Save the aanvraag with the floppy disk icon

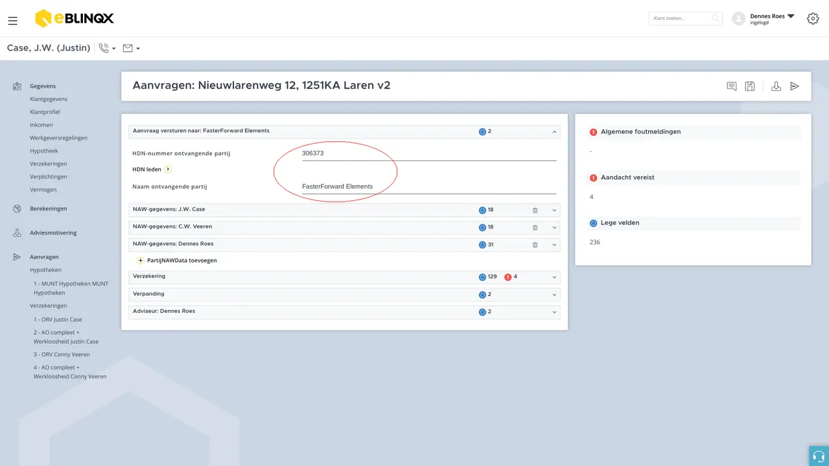pyautogui.click(x=750, y=86)
